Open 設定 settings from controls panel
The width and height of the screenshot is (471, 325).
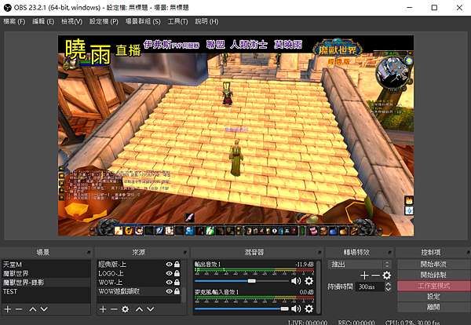[434, 297]
